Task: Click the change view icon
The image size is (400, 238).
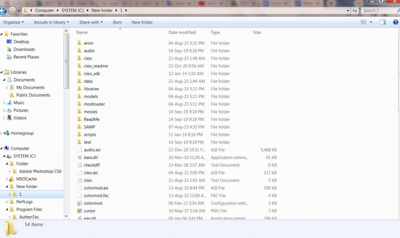Action: tap(364, 22)
